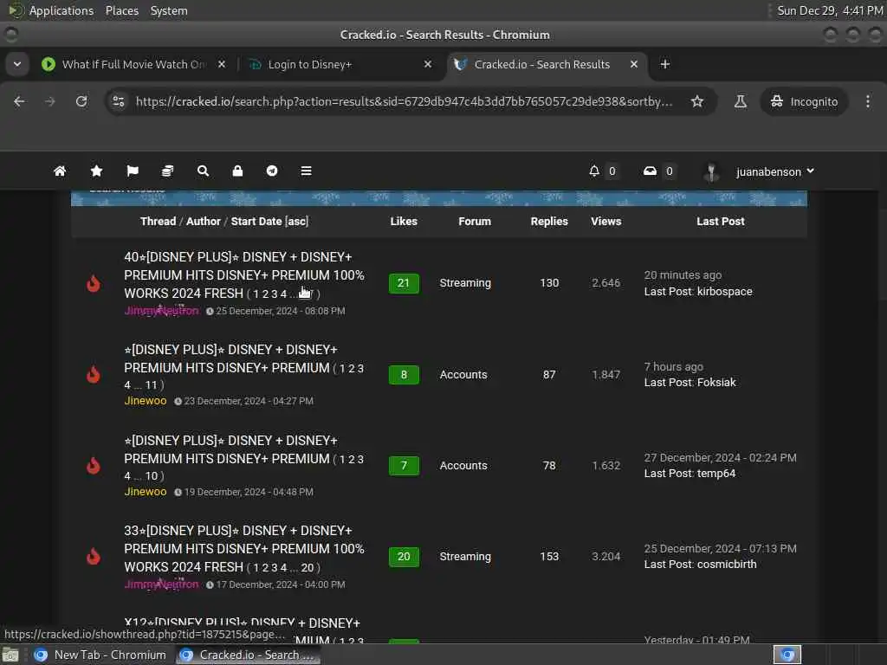The width and height of the screenshot is (887, 665).
Task: Open the Telegram icon in forum navbar
Action: pos(272,171)
